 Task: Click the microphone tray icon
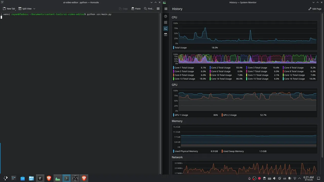[x=290, y=178]
